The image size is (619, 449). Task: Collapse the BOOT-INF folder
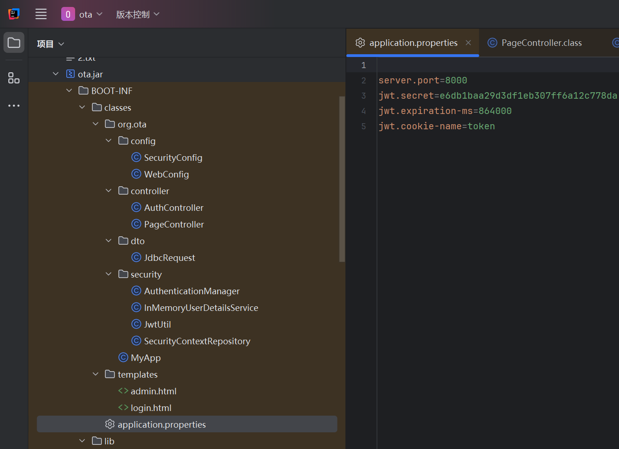pos(69,91)
